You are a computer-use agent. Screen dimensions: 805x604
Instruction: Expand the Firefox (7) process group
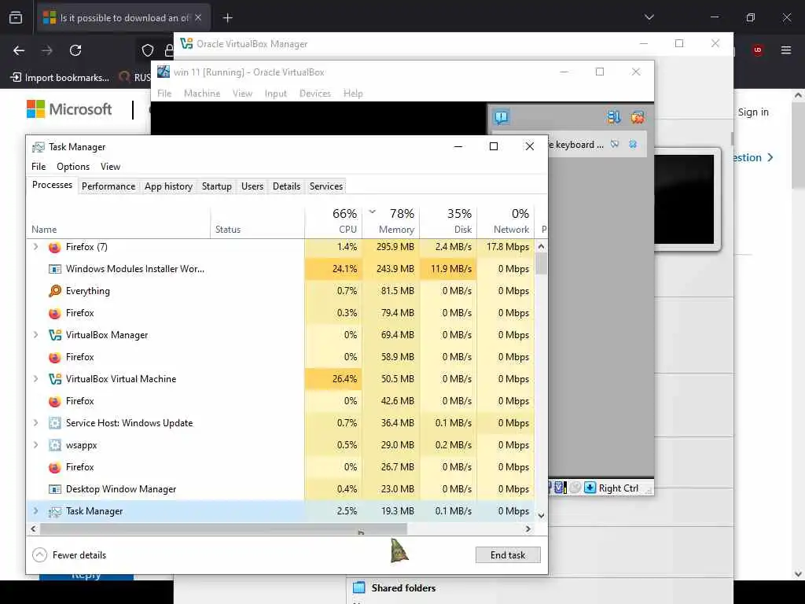coord(35,246)
